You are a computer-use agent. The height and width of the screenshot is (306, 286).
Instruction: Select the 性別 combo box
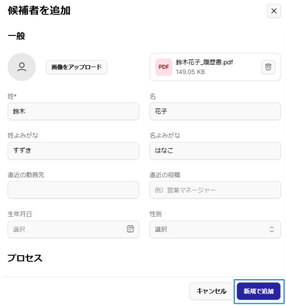[x=209, y=229]
